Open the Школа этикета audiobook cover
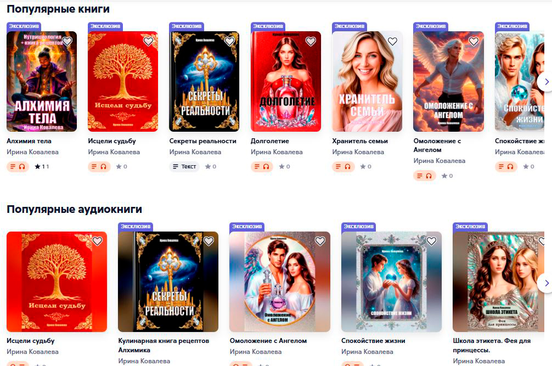Screen dimensions: 552x366 point(498,281)
